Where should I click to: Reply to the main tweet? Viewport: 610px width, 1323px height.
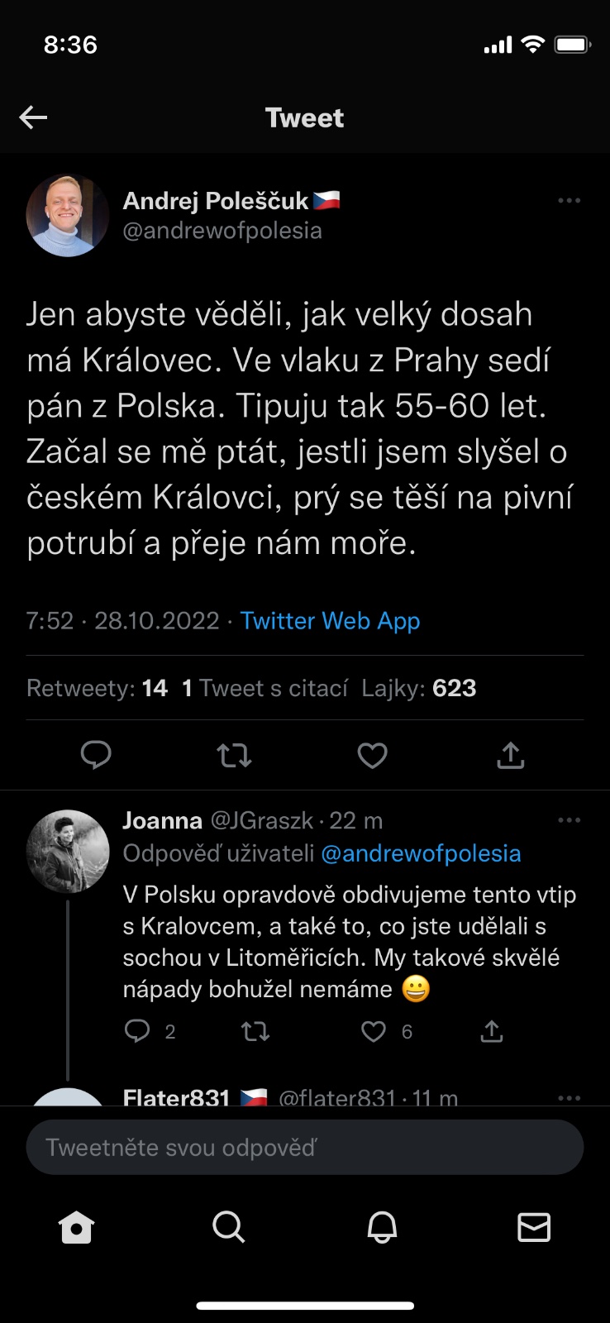tap(96, 755)
